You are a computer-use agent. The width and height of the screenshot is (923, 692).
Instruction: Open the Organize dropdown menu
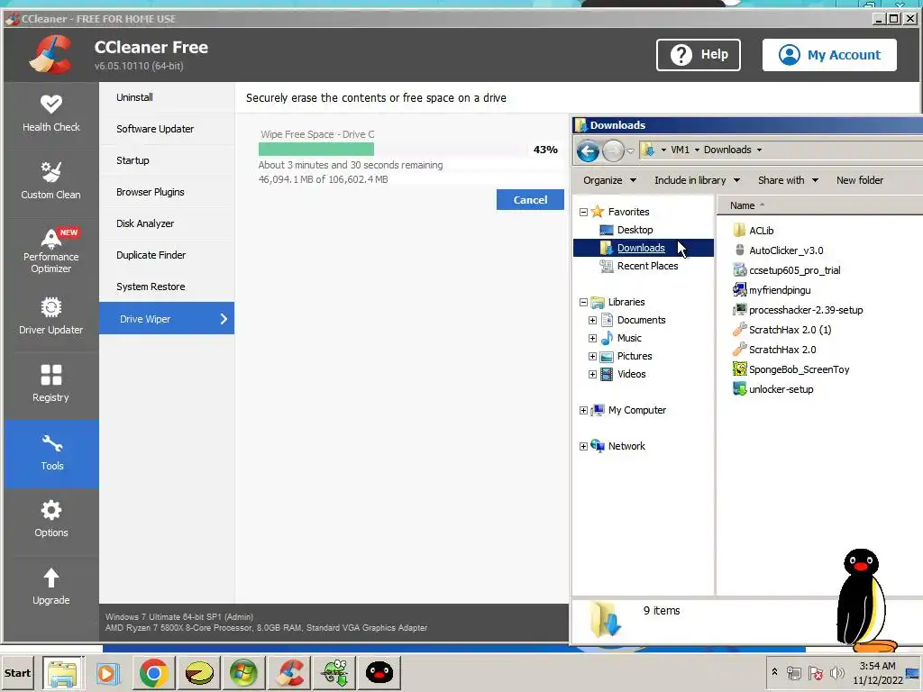click(609, 180)
